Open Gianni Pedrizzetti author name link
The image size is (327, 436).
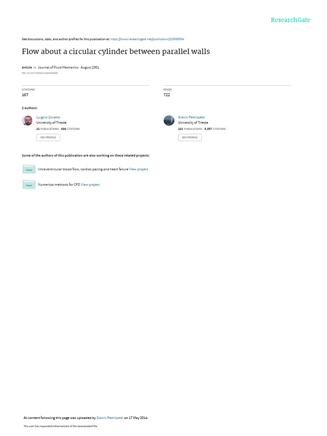coord(191,118)
